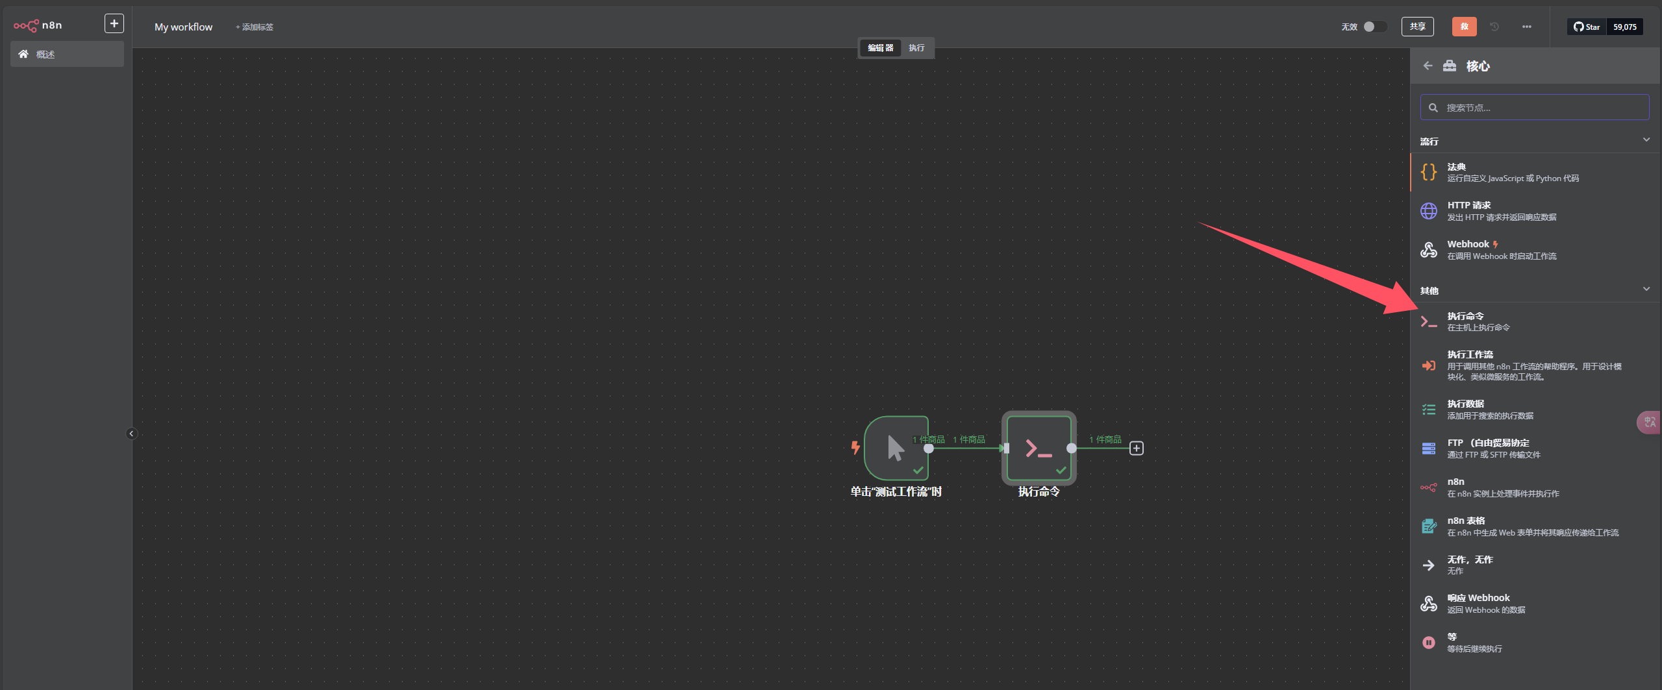Image resolution: width=1662 pixels, height=690 pixels.
Task: Click the 等 pause wait icon
Action: 1428,643
